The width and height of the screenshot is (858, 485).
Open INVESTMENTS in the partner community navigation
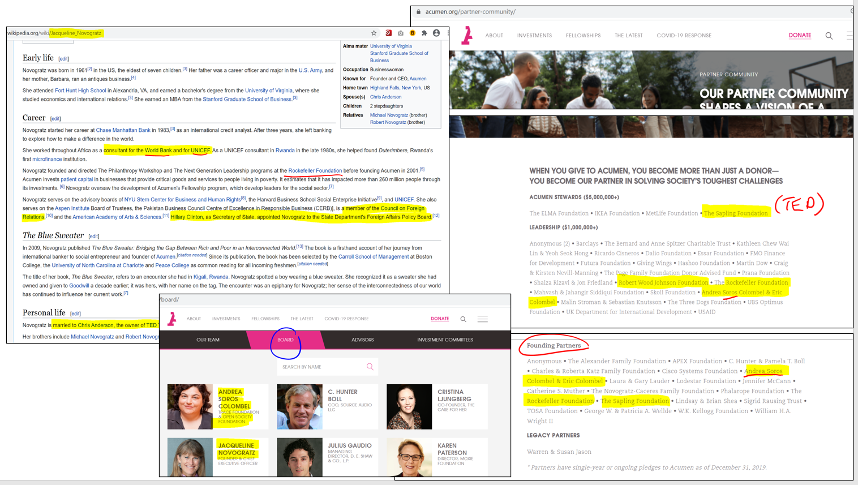pyautogui.click(x=534, y=36)
